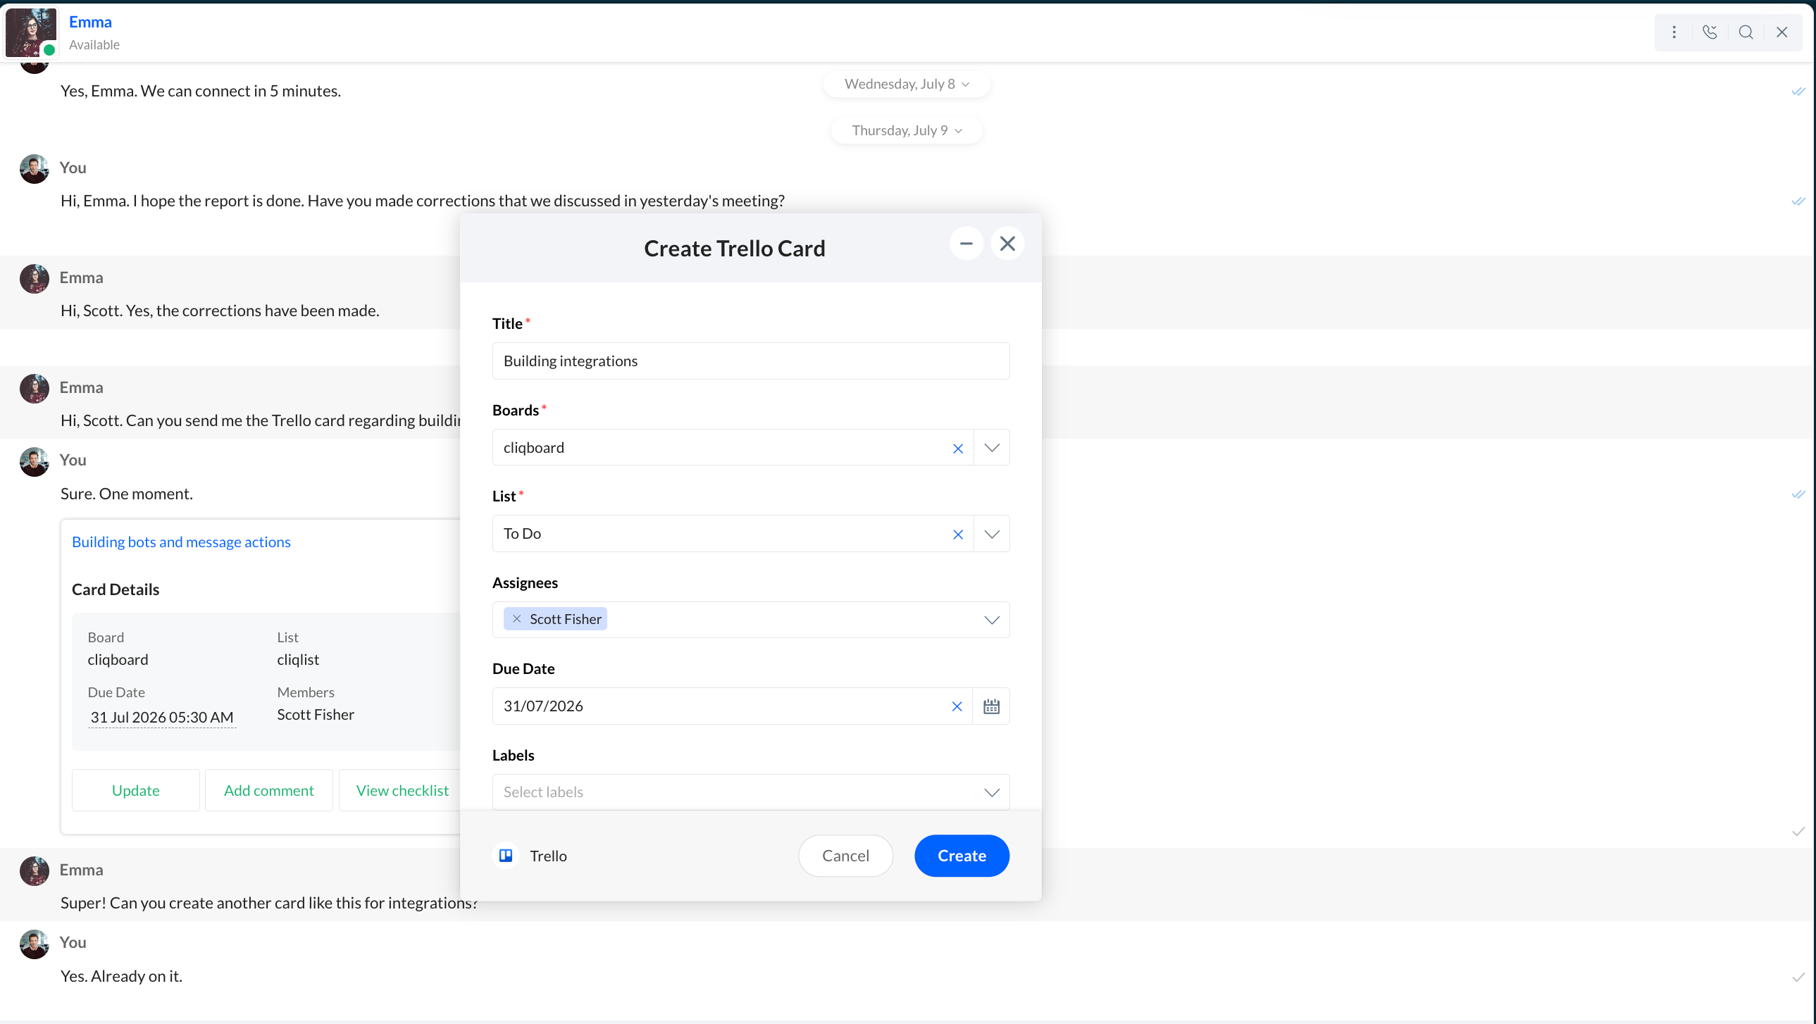Image resolution: width=1816 pixels, height=1024 pixels.
Task: Click the Update button on the card
Action: tap(135, 790)
